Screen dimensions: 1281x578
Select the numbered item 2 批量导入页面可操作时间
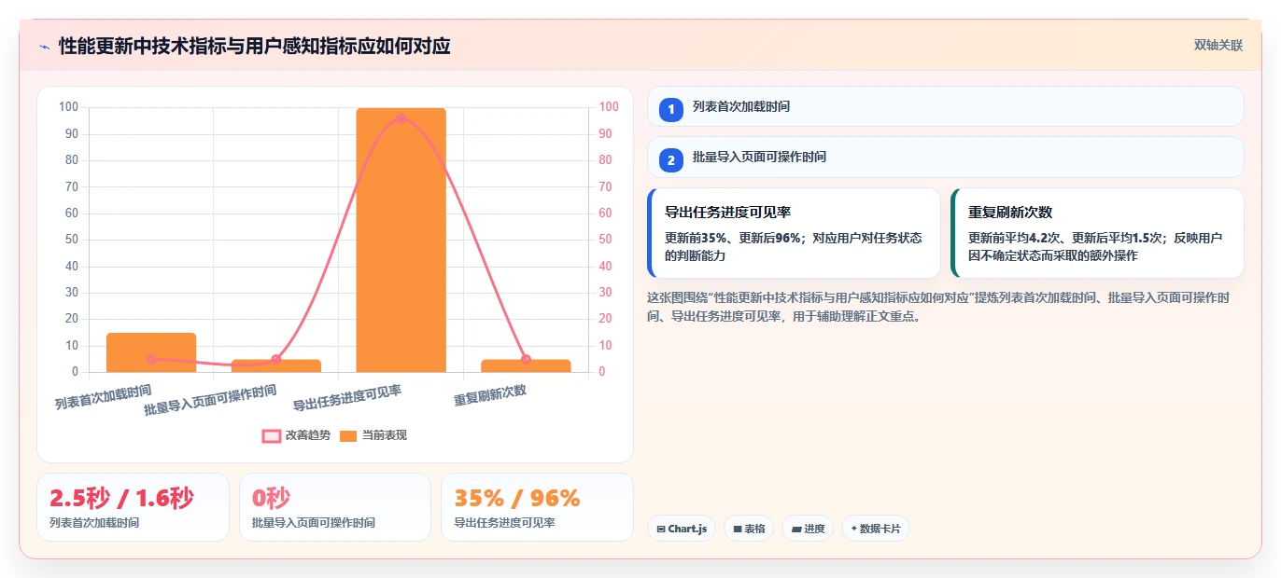tap(945, 157)
